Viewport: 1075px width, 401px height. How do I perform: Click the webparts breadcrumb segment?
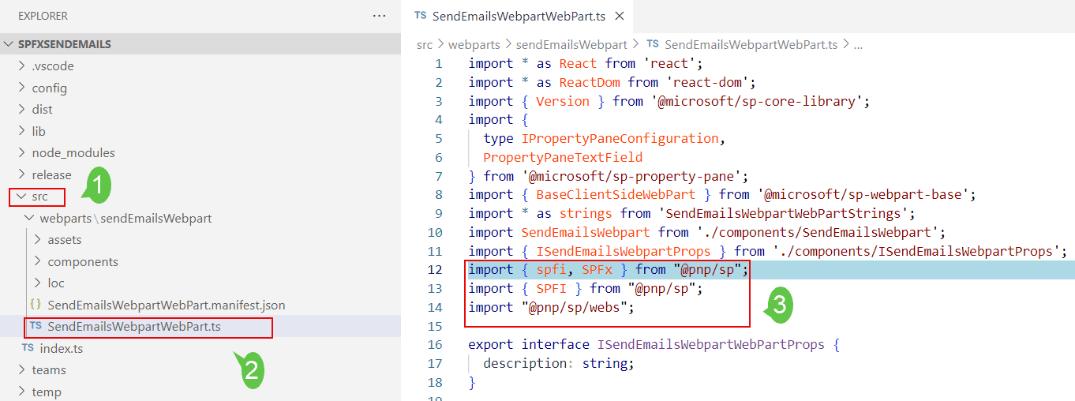pos(474,45)
